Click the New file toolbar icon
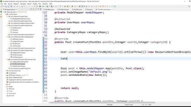Image resolution: width=191 pixels, height=107 pixels. [2, 6]
